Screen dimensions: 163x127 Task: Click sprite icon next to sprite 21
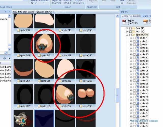(137, 64)
